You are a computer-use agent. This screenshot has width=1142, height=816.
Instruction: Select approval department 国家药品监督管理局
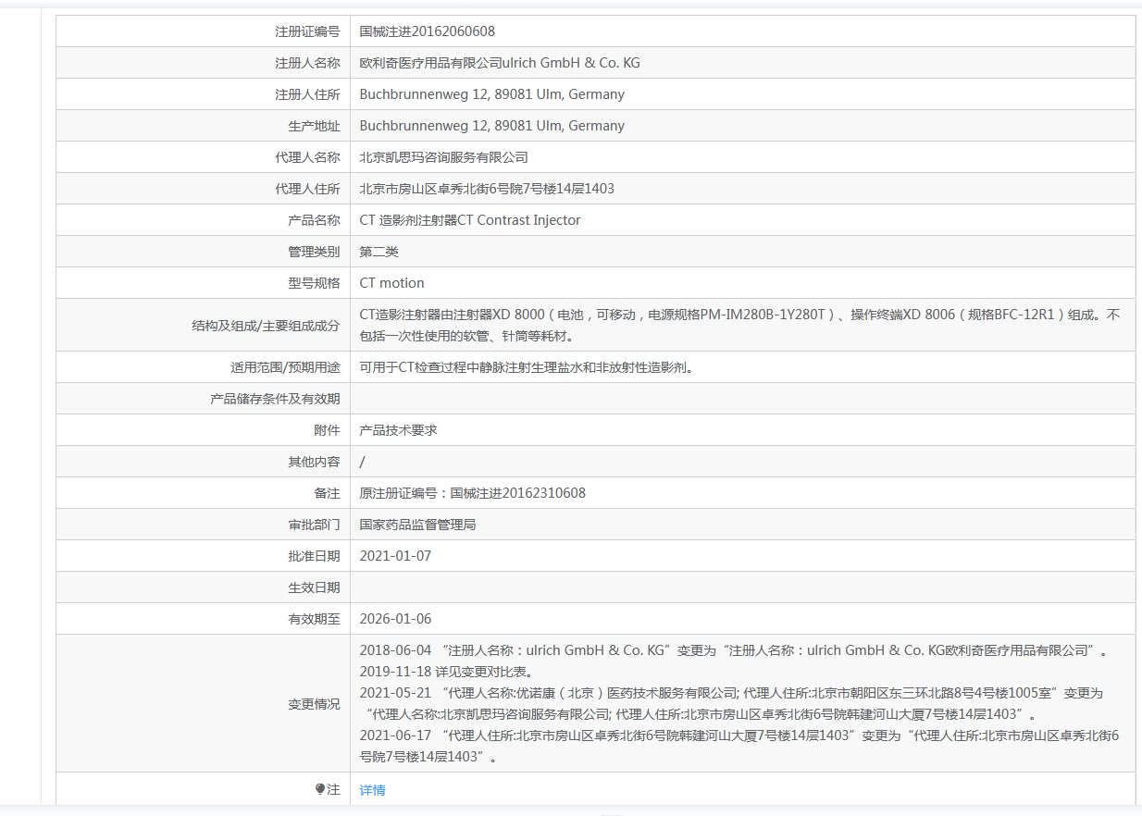point(417,525)
